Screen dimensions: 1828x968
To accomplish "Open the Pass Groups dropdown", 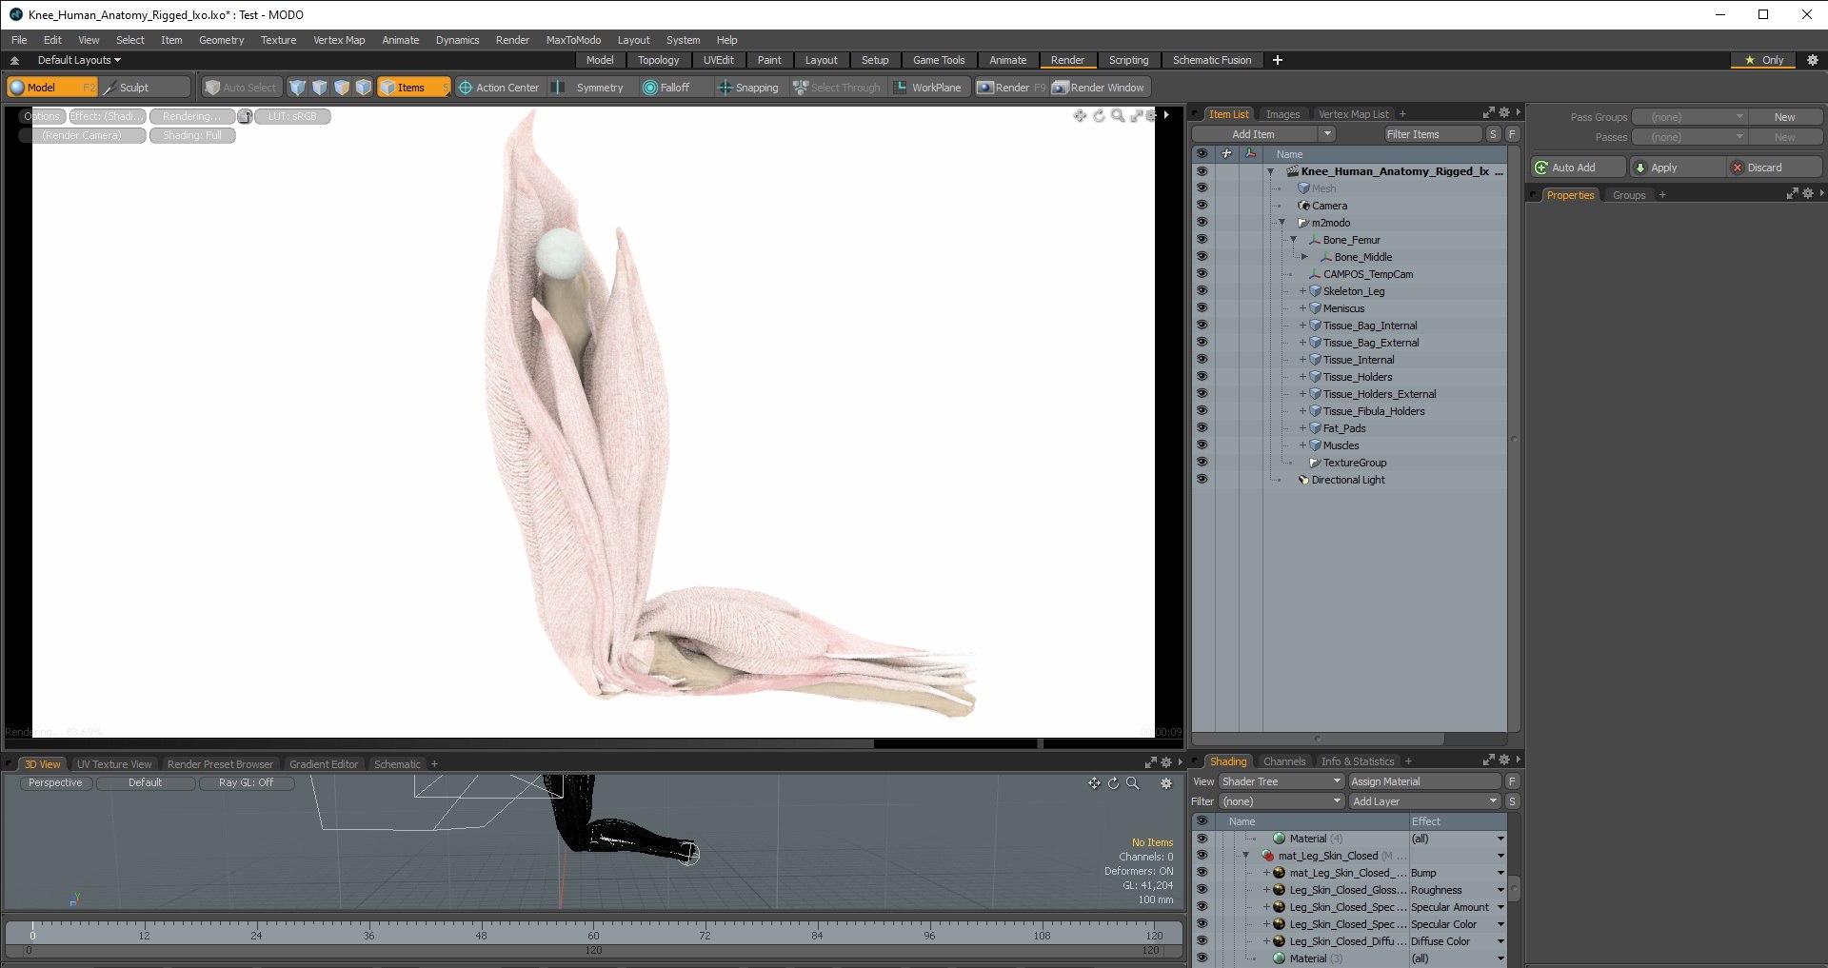I will (x=1690, y=117).
